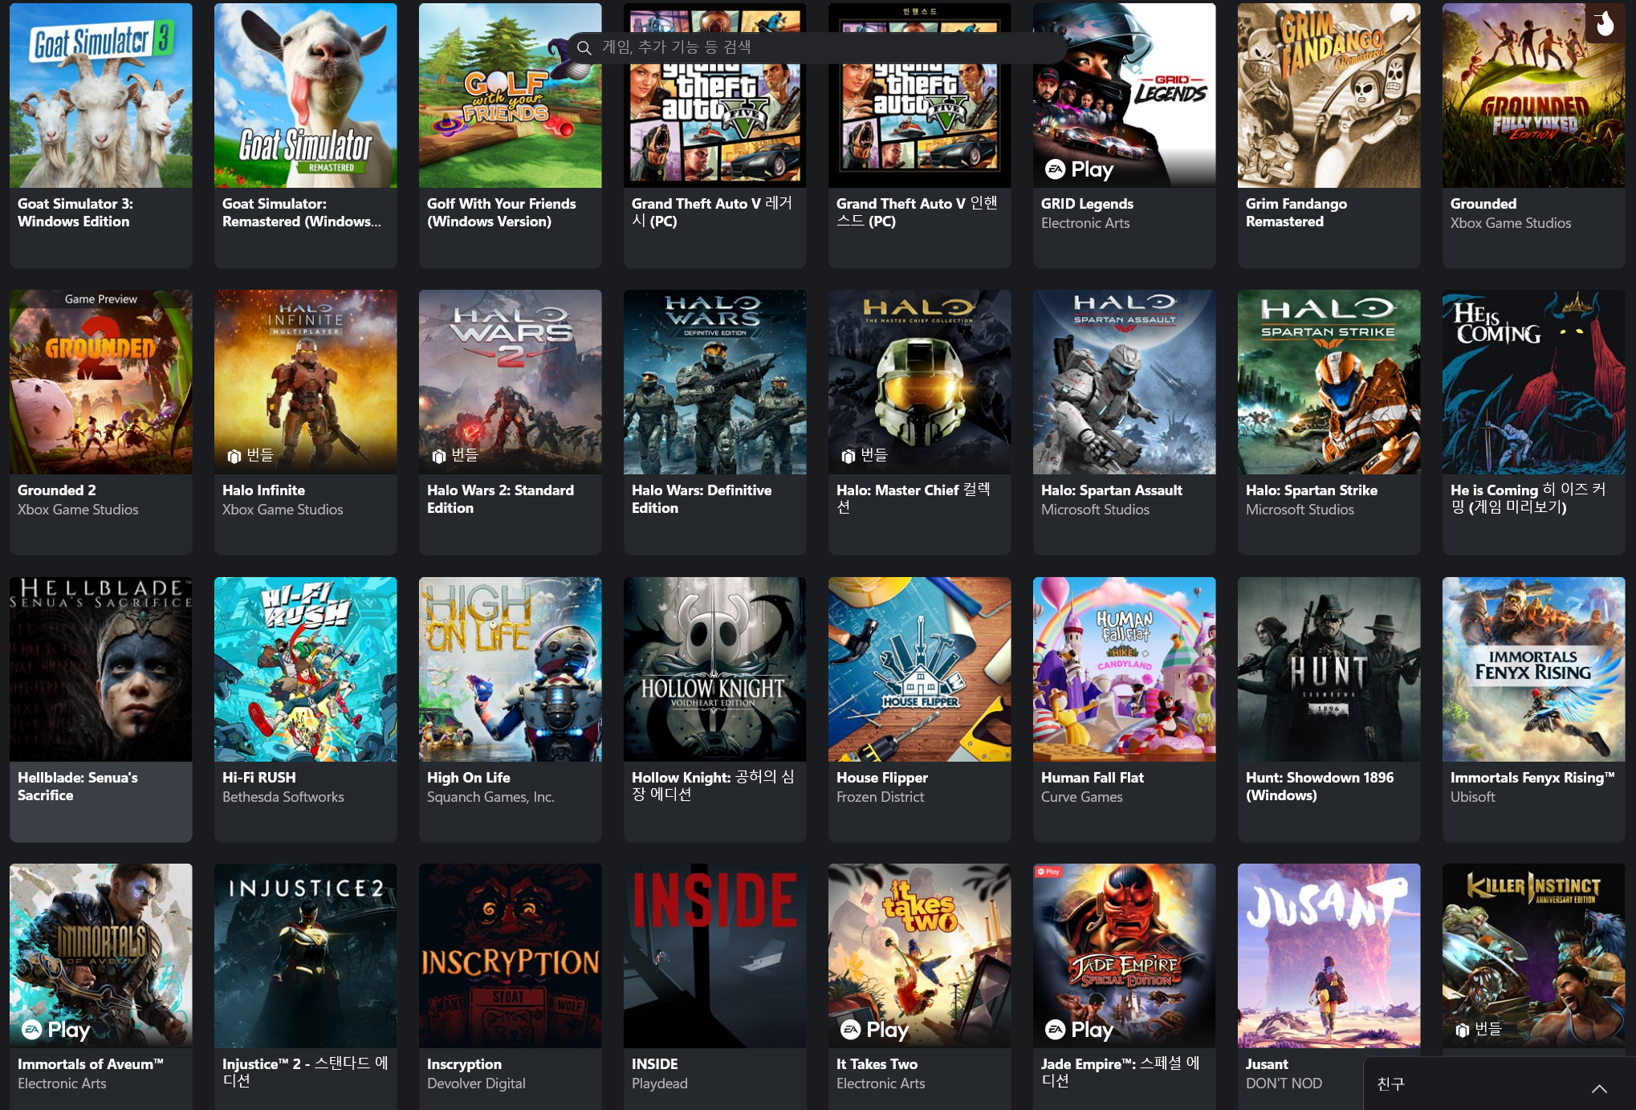Select the INSIDE game cover
This screenshot has height=1110, width=1636.
click(x=714, y=955)
